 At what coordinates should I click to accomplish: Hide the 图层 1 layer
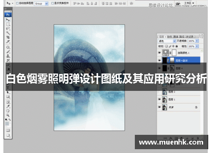coord(159,99)
